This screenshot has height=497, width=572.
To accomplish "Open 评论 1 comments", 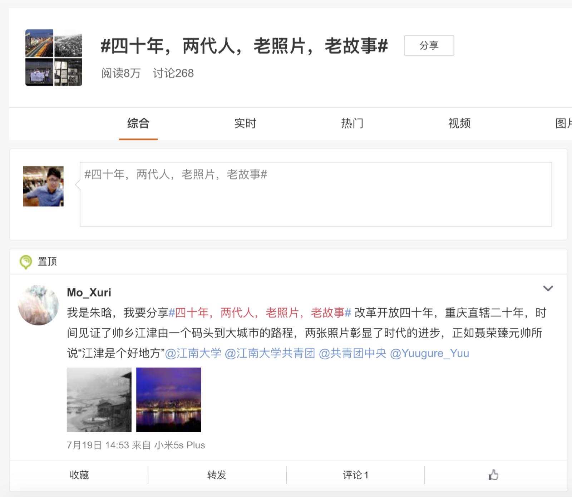I will click(x=355, y=475).
